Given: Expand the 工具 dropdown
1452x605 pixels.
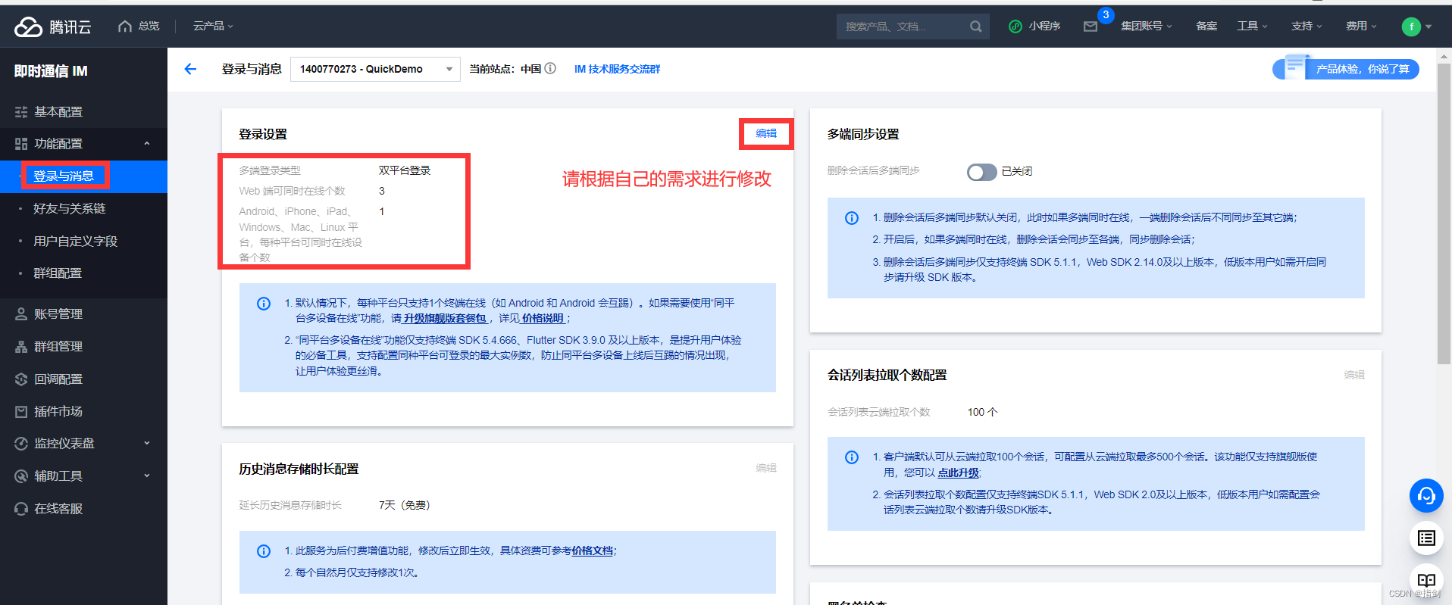Looking at the screenshot, I should pyautogui.click(x=1252, y=27).
